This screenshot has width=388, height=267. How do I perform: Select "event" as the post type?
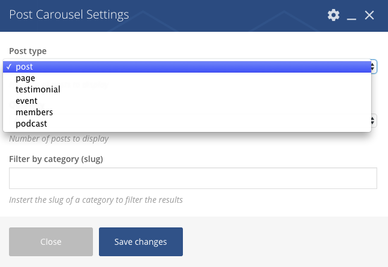click(x=26, y=101)
